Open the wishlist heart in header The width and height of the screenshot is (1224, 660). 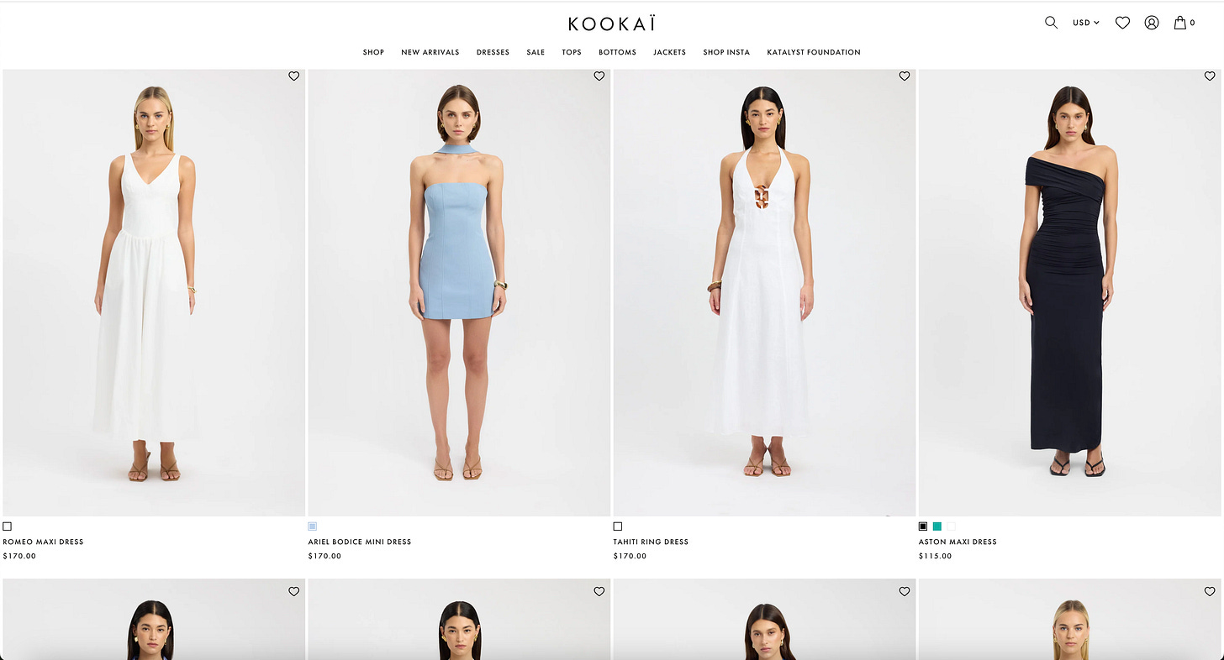pyautogui.click(x=1122, y=23)
